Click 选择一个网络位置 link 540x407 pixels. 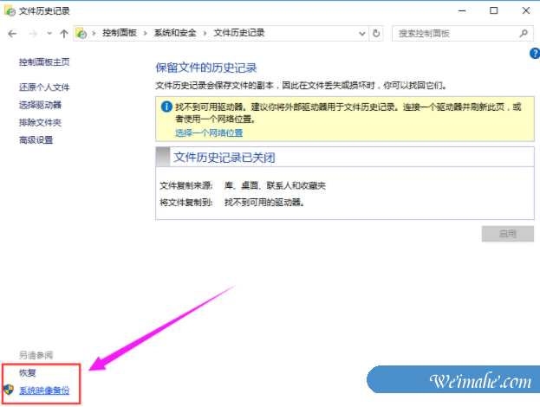(209, 132)
